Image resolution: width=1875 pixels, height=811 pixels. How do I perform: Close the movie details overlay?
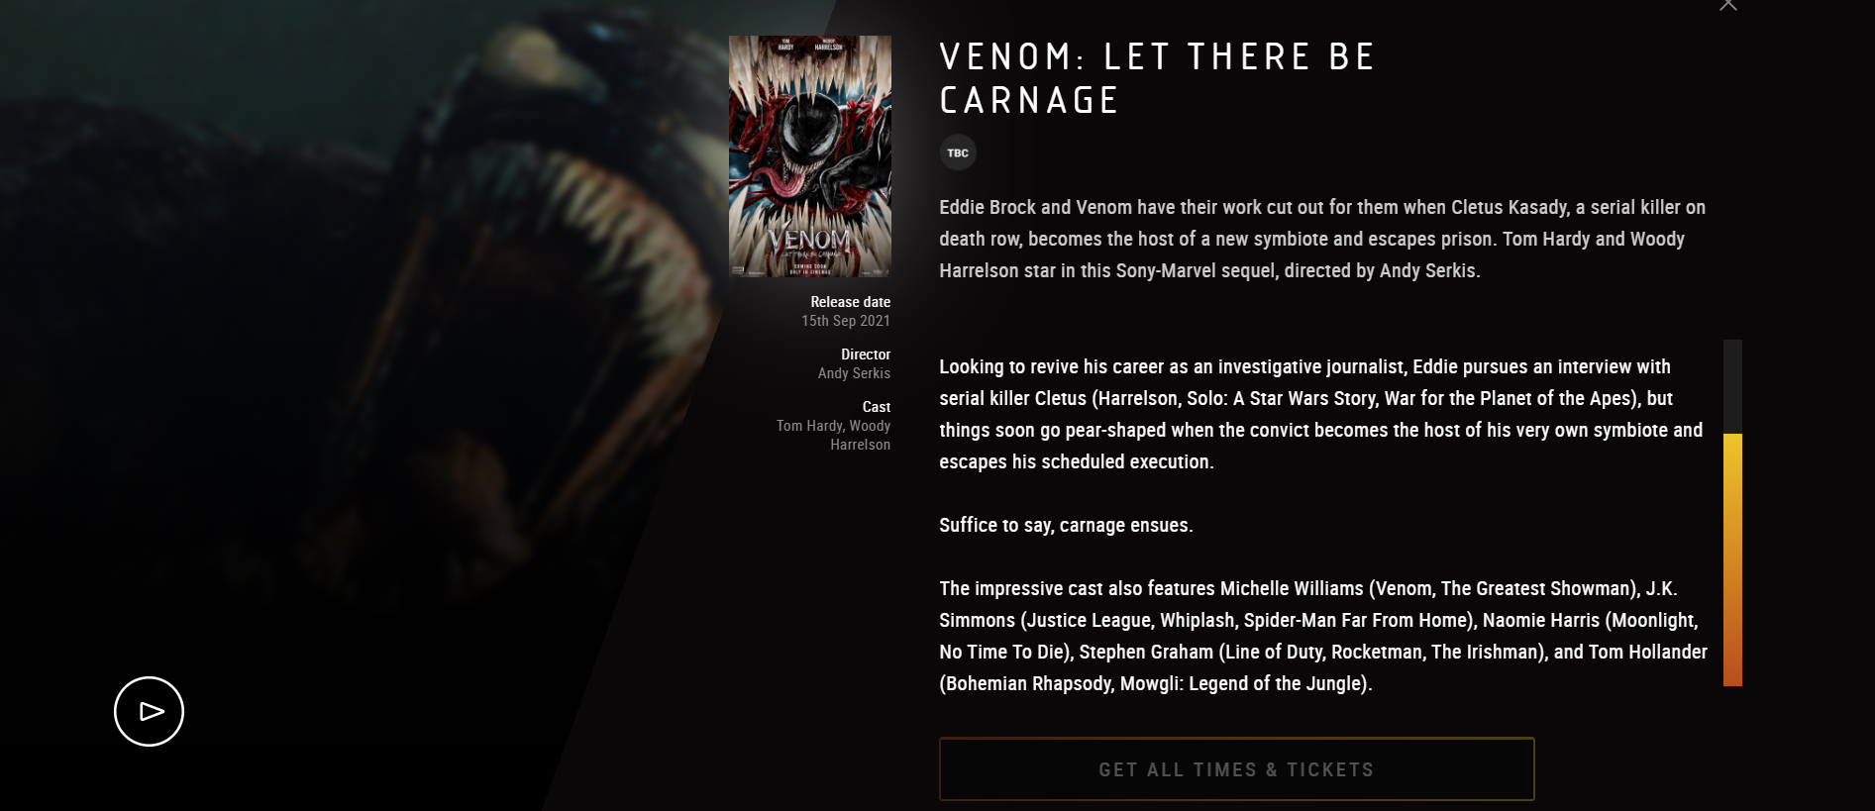1728,5
